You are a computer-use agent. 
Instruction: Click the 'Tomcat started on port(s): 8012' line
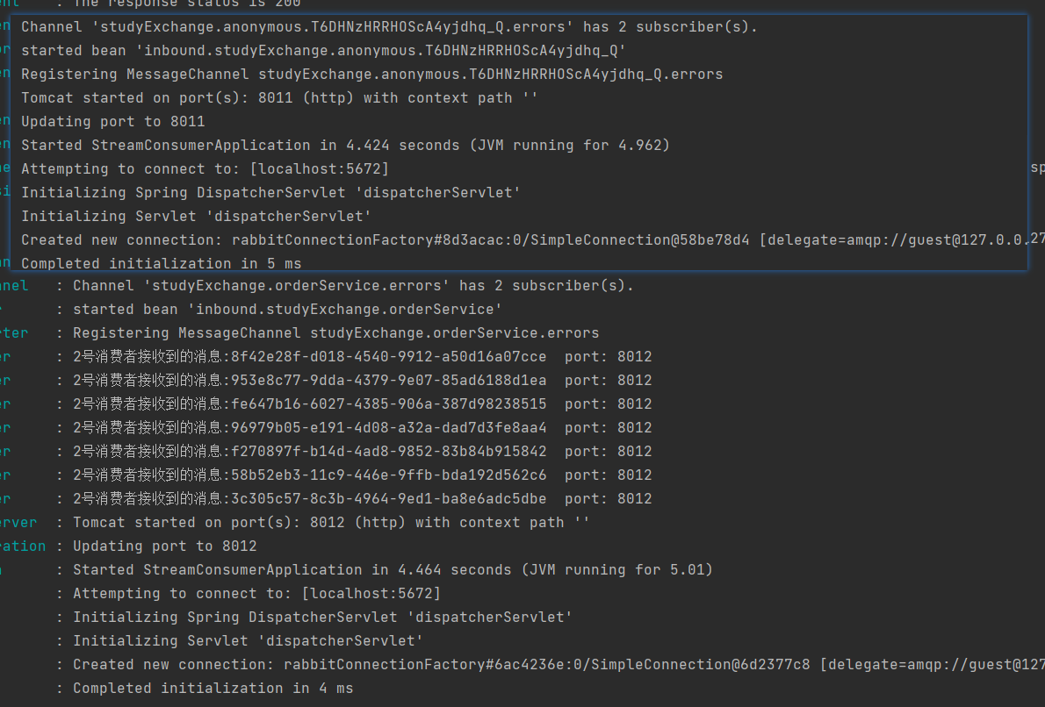coord(331,523)
